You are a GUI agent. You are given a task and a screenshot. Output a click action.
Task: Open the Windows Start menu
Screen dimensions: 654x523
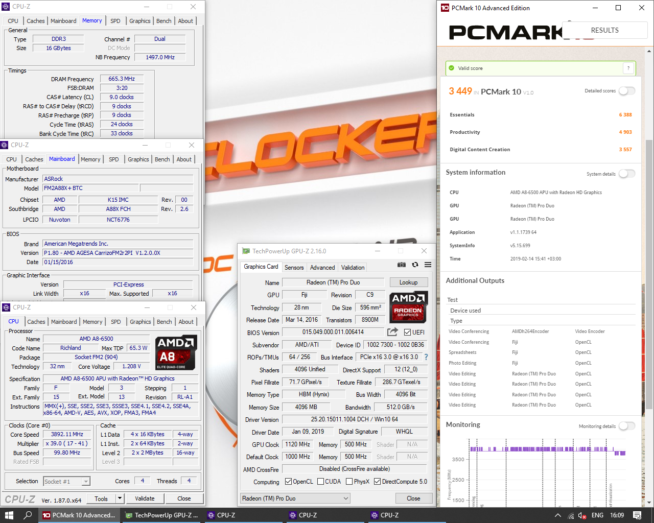(x=9, y=515)
